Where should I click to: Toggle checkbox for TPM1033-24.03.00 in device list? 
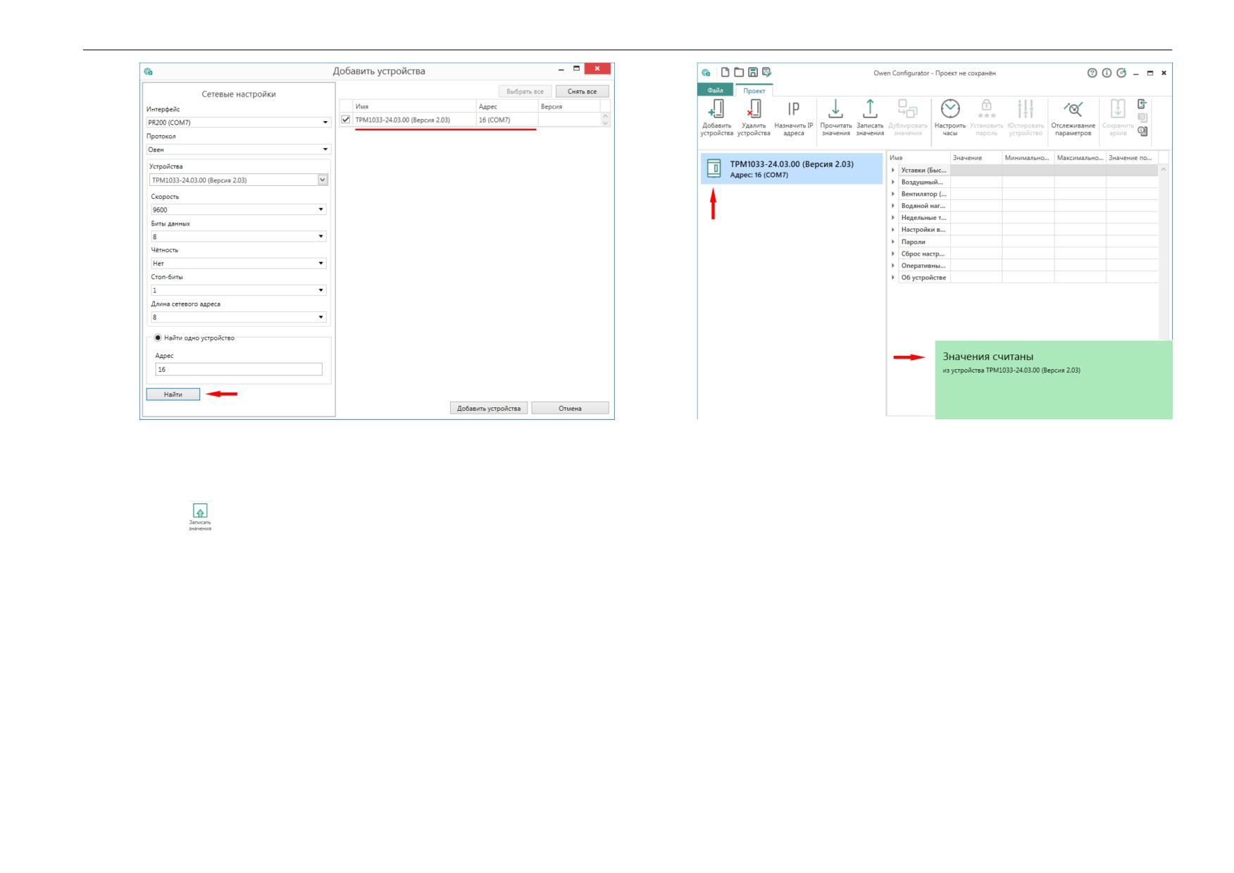pos(346,120)
